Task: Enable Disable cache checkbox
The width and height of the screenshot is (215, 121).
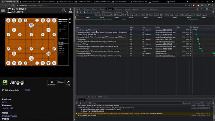Action: 103,12
